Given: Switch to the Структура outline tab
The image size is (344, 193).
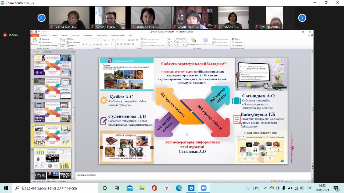Looking at the screenshot, I should coord(48,52).
